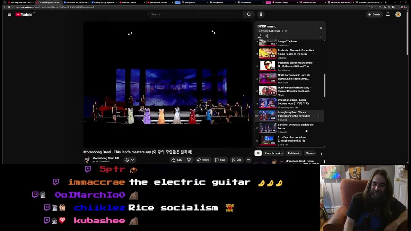
Task: Open the notifications bell in the header
Action: point(388,14)
